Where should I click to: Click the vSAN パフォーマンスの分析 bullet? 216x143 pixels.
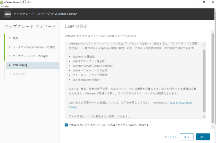(x=90, y=70)
